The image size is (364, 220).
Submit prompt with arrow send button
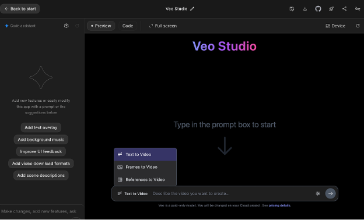pyautogui.click(x=330, y=193)
